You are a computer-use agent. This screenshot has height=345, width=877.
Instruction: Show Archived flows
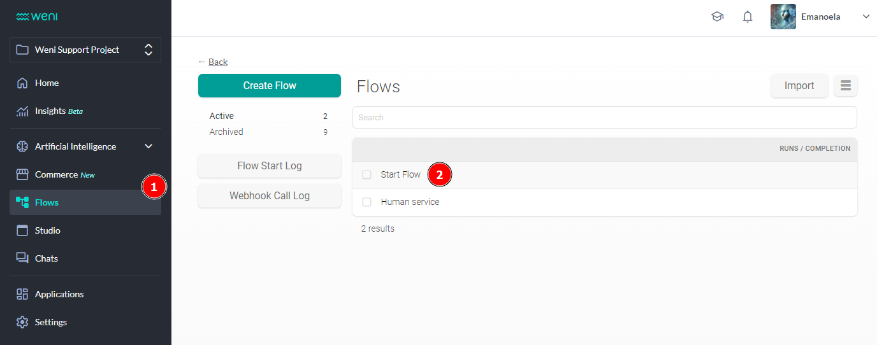(226, 132)
